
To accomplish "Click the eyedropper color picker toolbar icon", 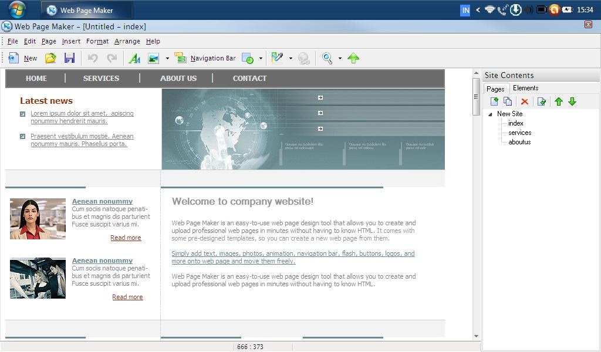I will [277, 58].
